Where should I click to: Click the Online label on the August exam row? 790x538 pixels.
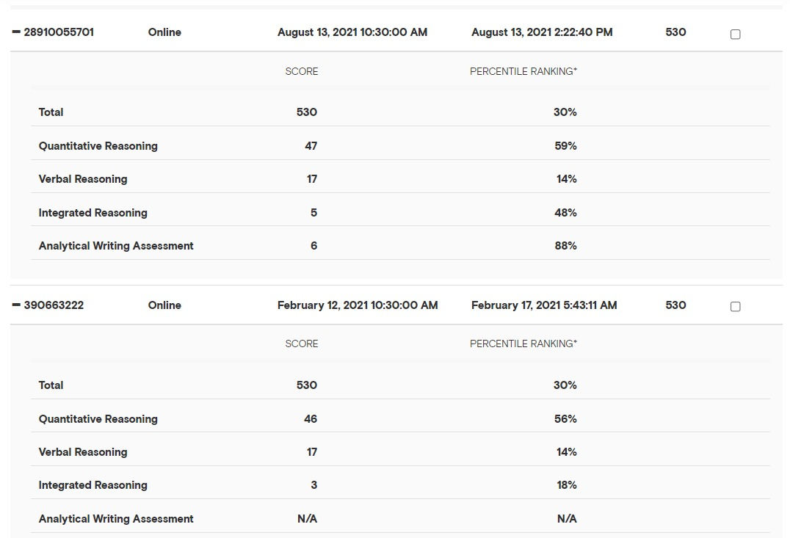point(164,32)
